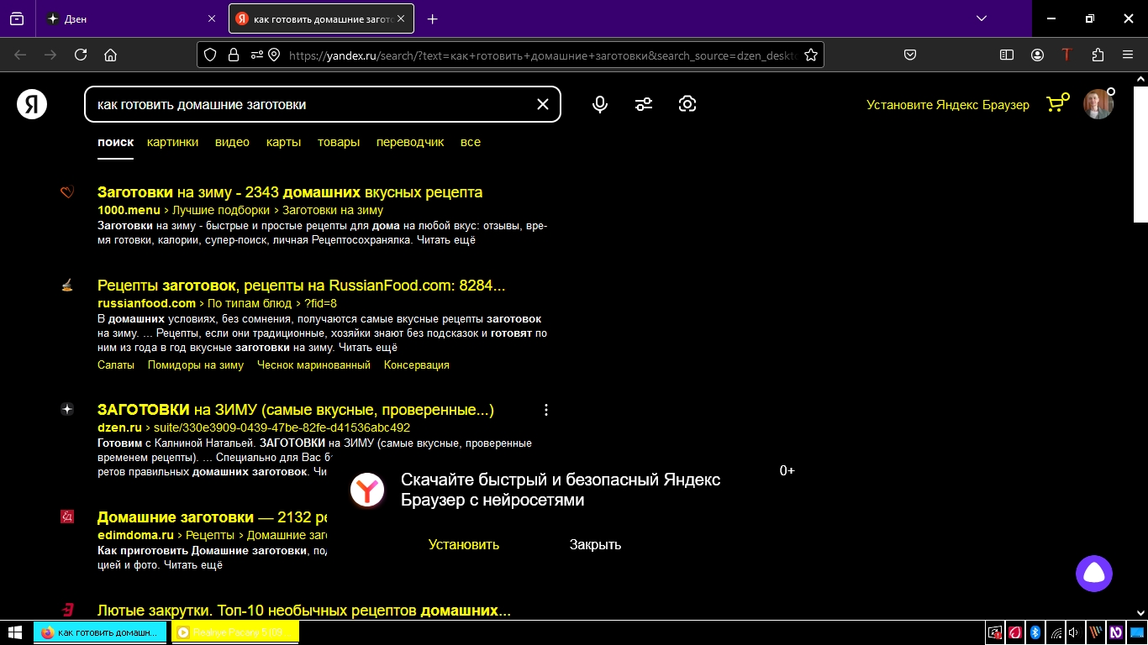Image resolution: width=1148 pixels, height=645 pixels.
Task: Click Установите Яндекс Браузер link
Action: coord(948,105)
